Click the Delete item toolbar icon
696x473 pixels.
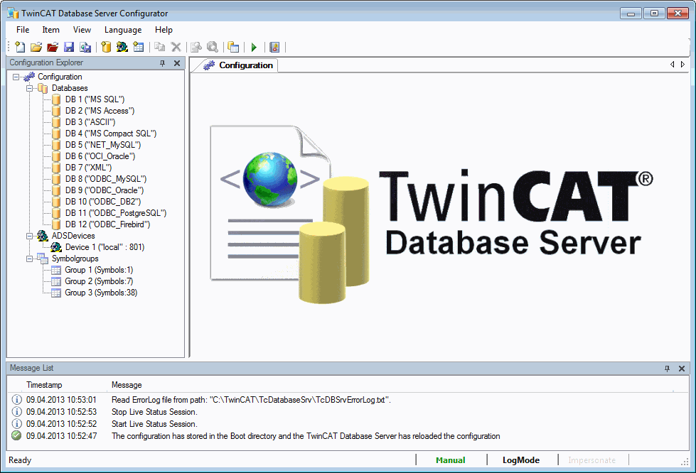[x=177, y=47]
